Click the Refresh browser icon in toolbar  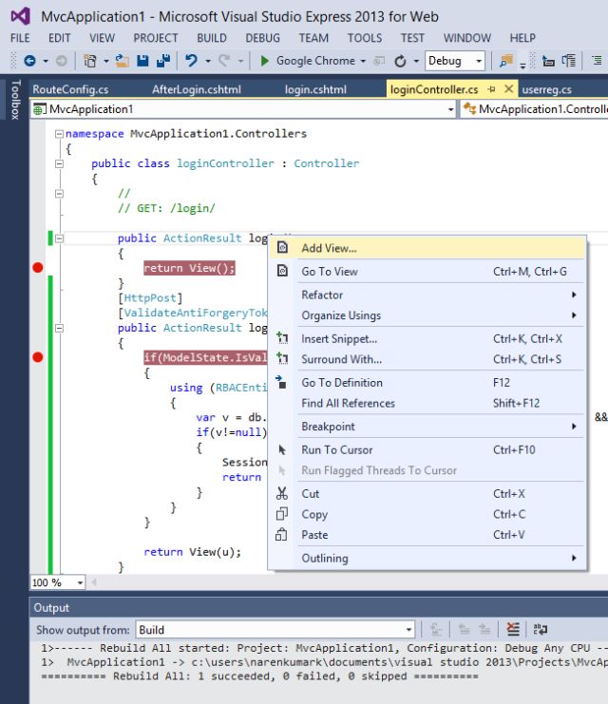[401, 61]
